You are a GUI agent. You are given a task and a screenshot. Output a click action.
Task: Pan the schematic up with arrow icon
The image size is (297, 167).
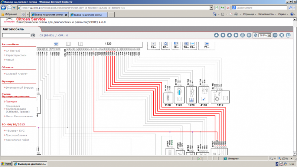pos(217,35)
